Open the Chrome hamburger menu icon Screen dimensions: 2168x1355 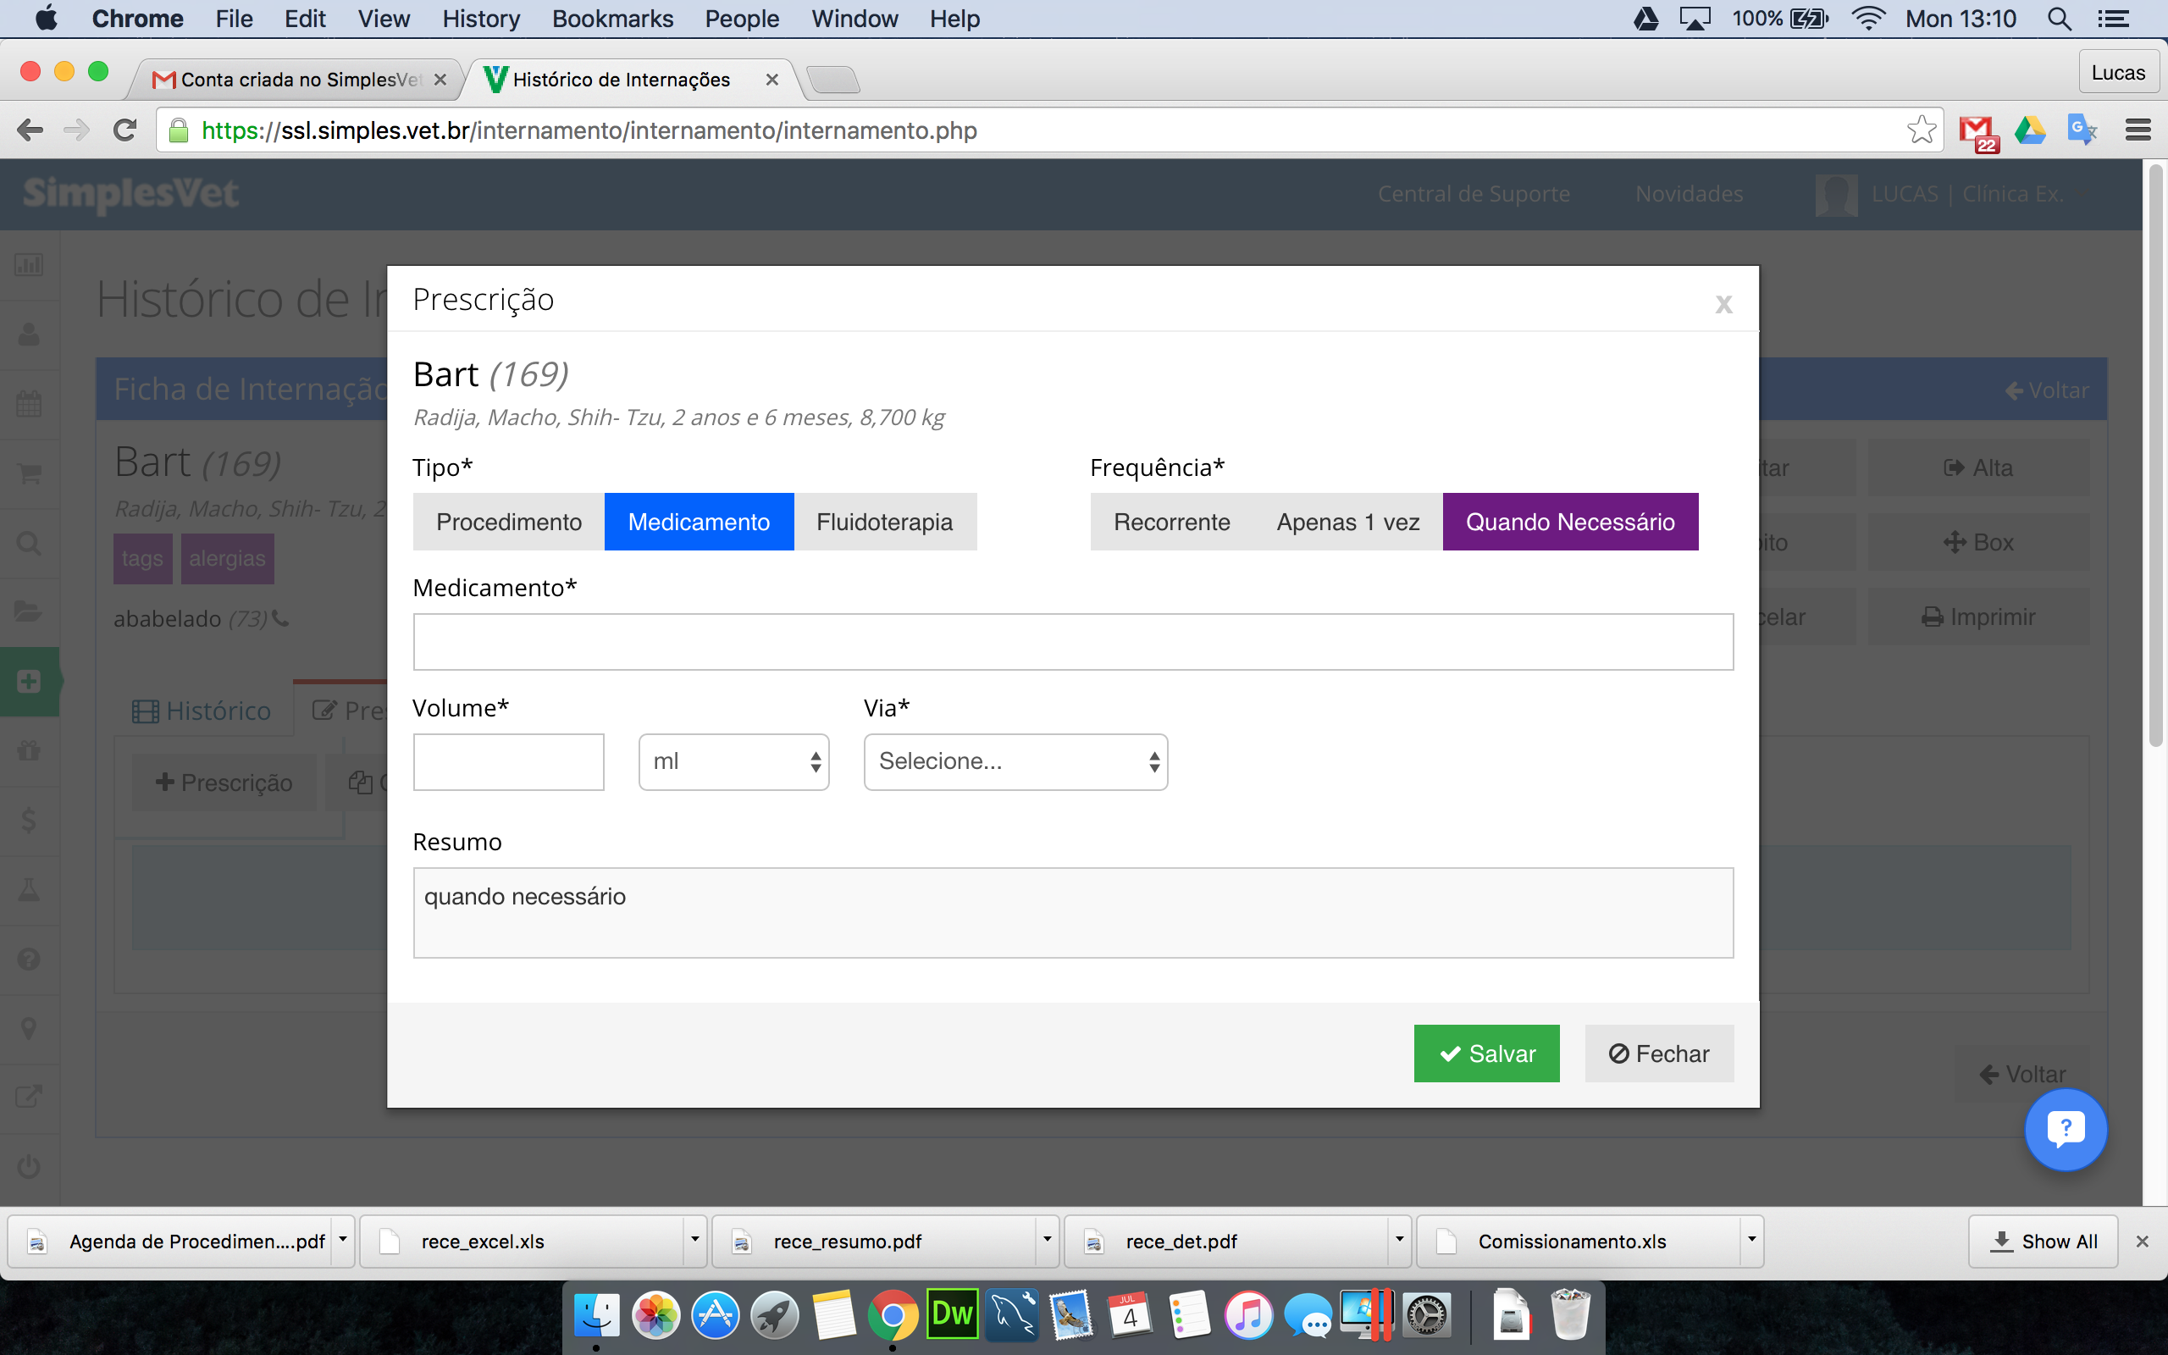click(2138, 130)
